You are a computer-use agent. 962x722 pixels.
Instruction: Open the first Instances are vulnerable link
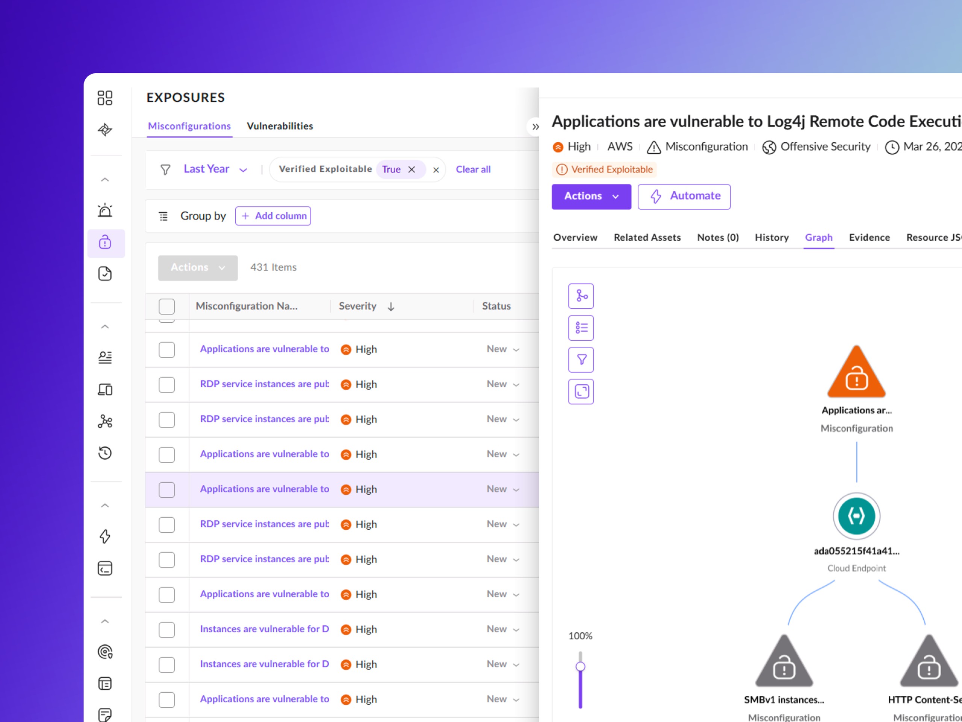(265, 630)
